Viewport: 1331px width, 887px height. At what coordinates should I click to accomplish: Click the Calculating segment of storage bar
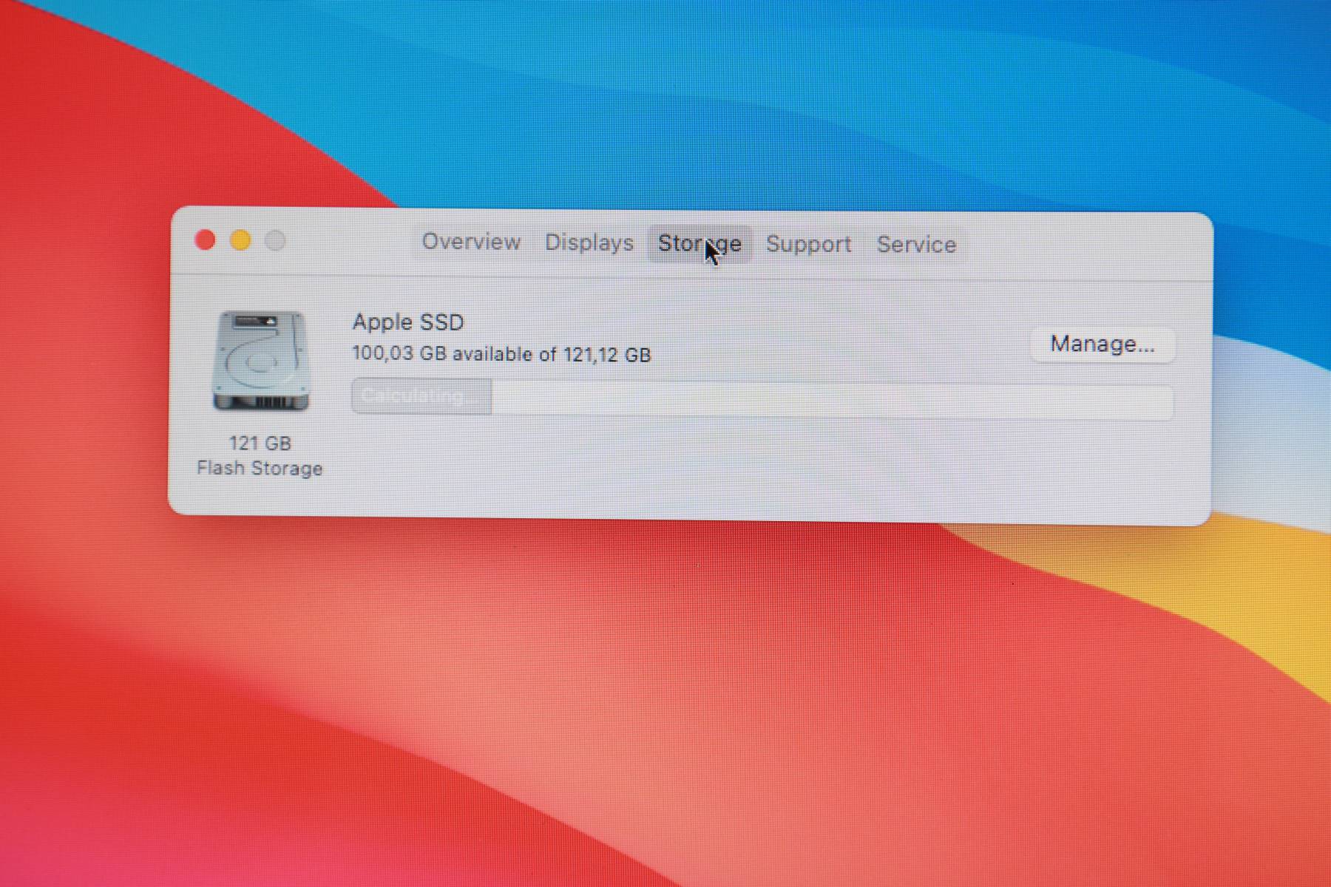[421, 397]
